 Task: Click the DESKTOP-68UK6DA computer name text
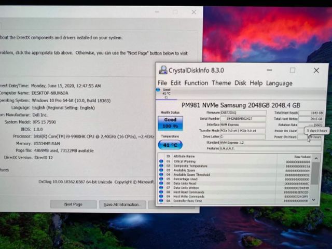coord(50,93)
